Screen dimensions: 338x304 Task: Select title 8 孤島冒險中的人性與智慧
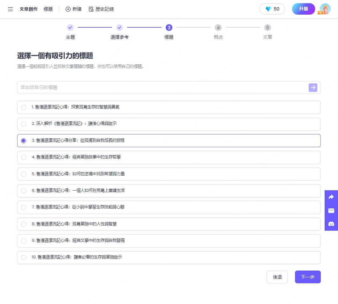169,224
